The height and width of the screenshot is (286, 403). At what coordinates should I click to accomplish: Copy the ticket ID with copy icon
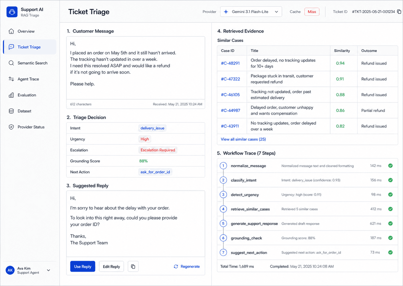[399, 12]
